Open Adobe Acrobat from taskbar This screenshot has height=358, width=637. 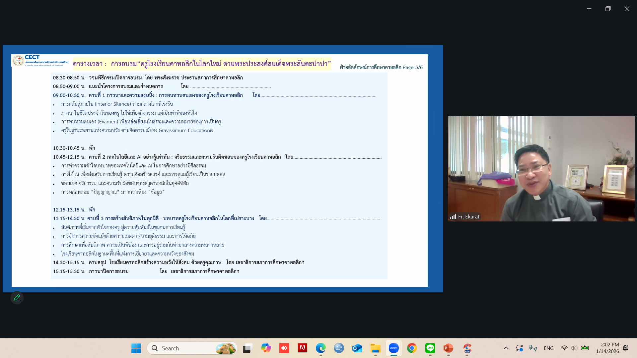click(x=302, y=348)
